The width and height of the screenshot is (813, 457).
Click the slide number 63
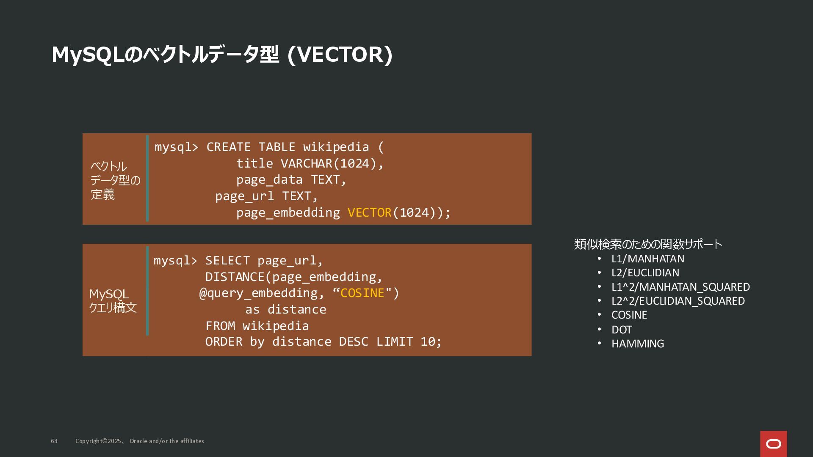tap(54, 441)
